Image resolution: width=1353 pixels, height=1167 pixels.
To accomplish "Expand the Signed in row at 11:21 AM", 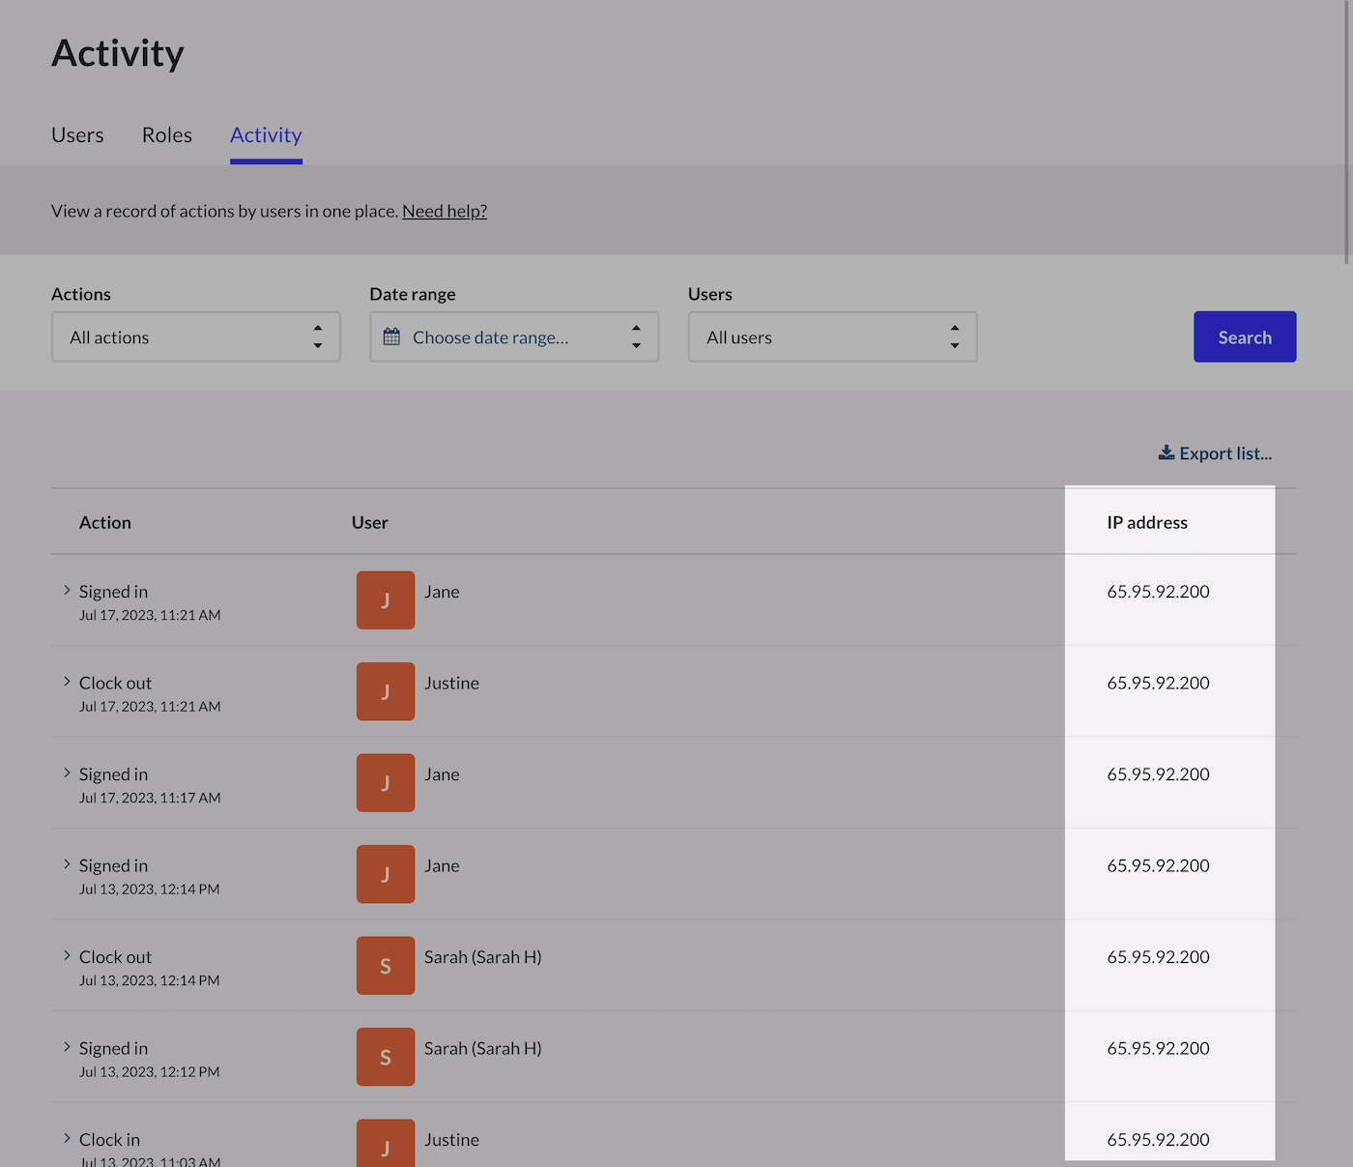I will pos(67,590).
